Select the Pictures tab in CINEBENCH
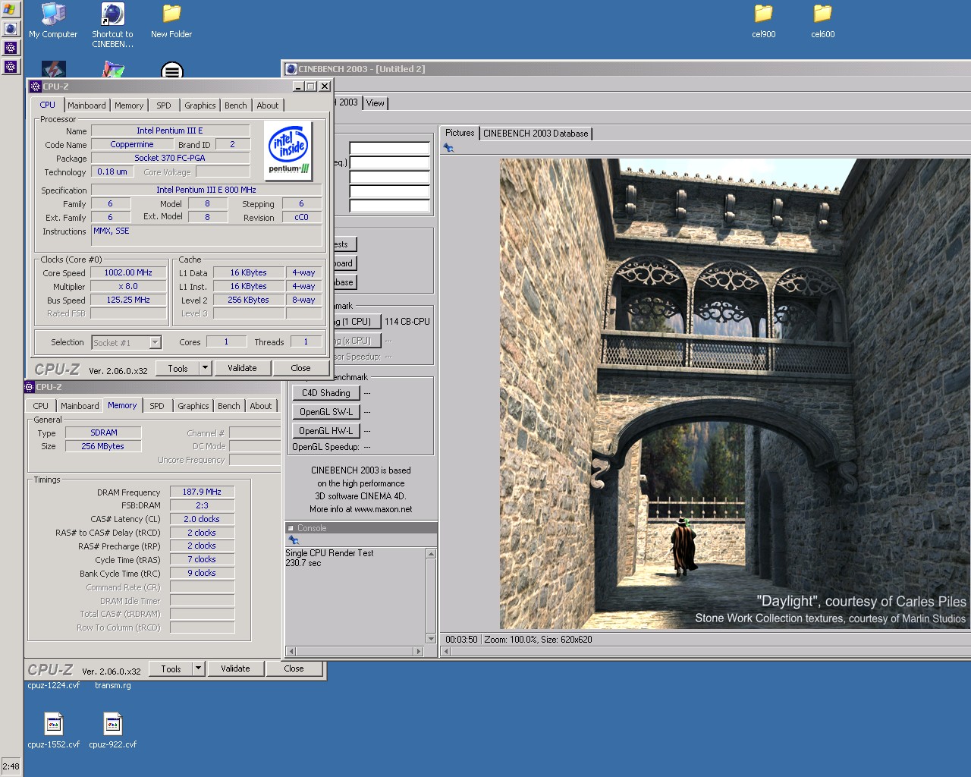Image resolution: width=971 pixels, height=777 pixels. pos(460,133)
